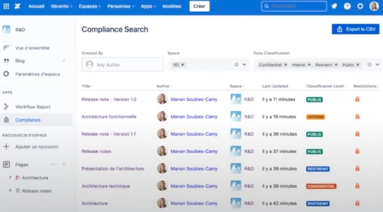
Task: Open the user profile avatar
Action: pyautogui.click(x=374, y=6)
